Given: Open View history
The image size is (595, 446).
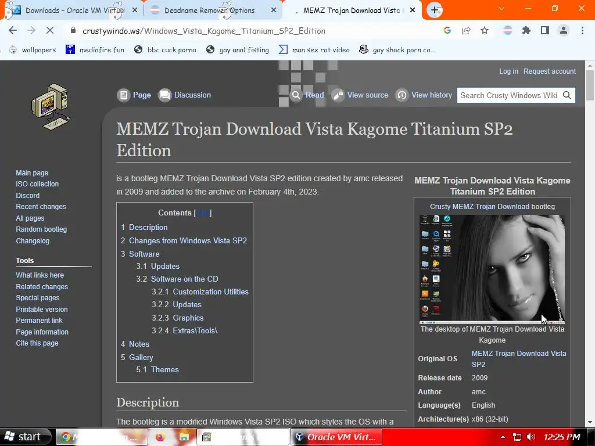Looking at the screenshot, I should coord(424,95).
